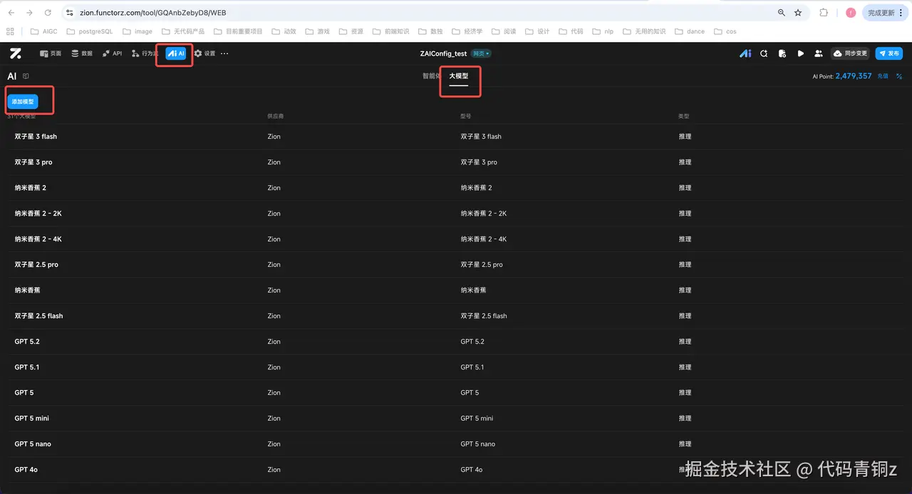Open the collaborators people icon
Viewport: 912px width, 494px height.
point(819,53)
